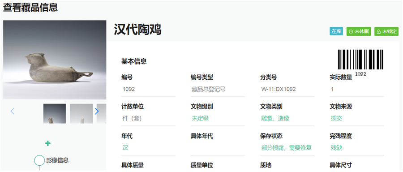Click the 查看藏品信息 page heading
This screenshot has height=172, width=403.
click(x=30, y=7)
